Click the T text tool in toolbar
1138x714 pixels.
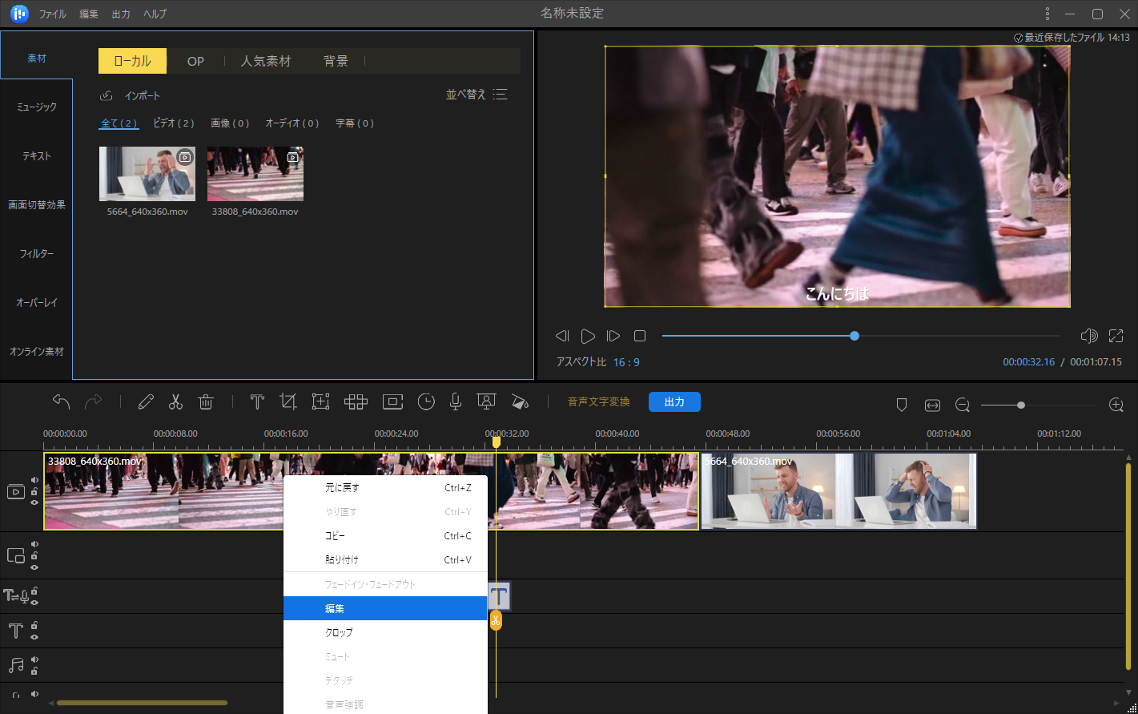click(257, 402)
